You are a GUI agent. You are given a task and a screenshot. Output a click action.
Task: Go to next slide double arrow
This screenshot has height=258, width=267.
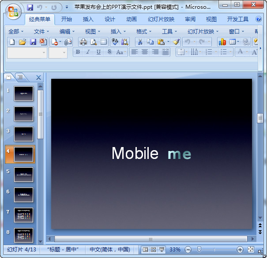(260, 232)
